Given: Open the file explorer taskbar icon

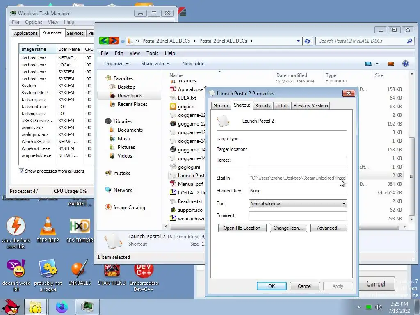Looking at the screenshot, I should (35, 307).
